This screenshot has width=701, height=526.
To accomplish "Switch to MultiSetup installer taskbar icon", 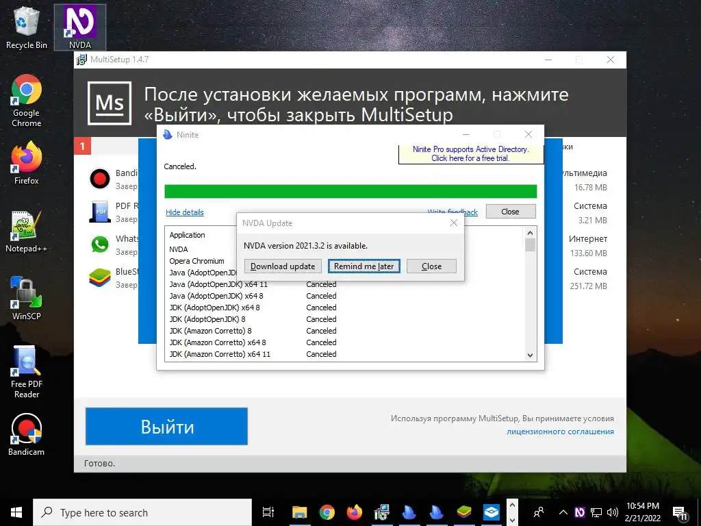I will coord(382,512).
